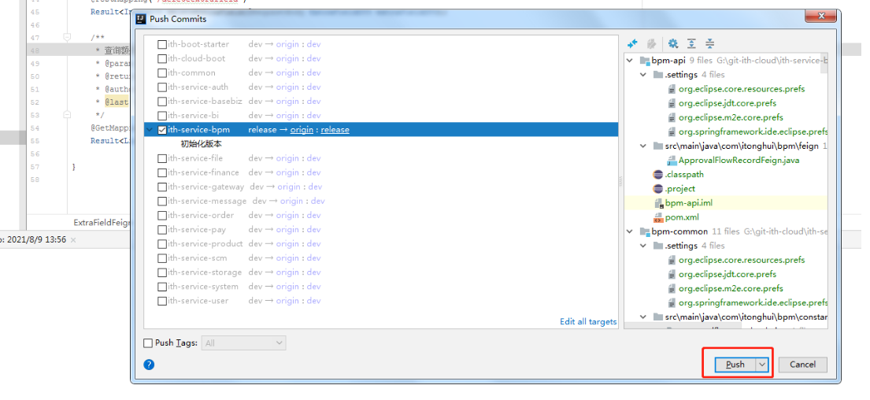The width and height of the screenshot is (870, 400).
Task: Click the Collapse All icon above file tree
Action: (709, 44)
